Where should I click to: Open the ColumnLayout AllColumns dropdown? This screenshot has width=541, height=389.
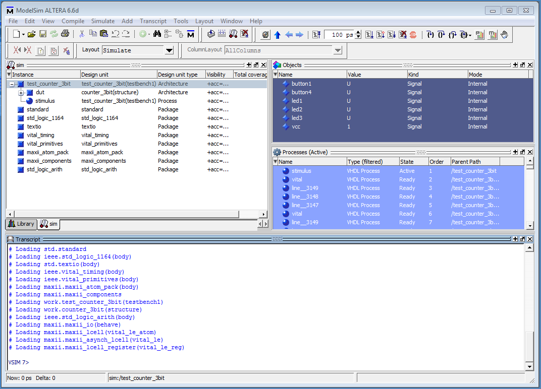338,50
